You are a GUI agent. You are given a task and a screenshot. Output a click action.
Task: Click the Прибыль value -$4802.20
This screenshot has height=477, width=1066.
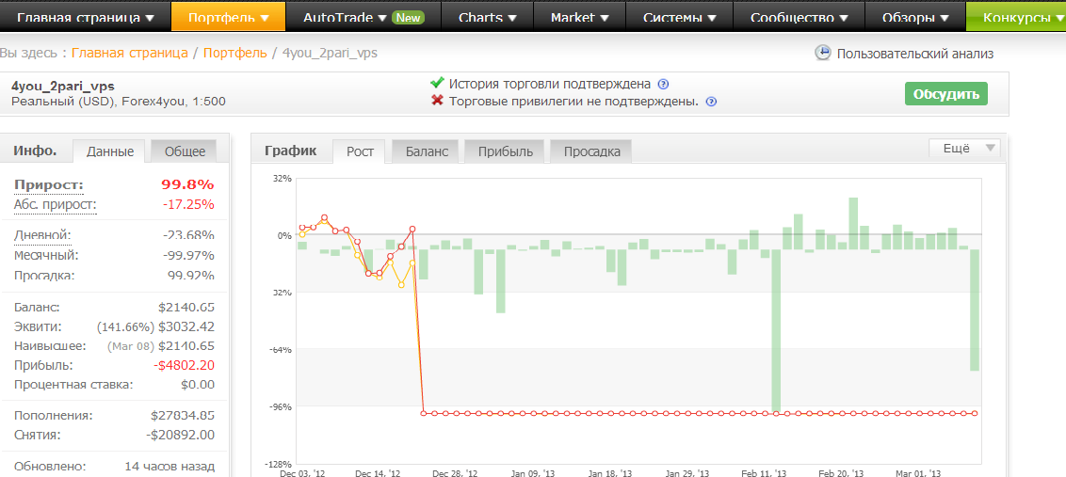coord(184,366)
